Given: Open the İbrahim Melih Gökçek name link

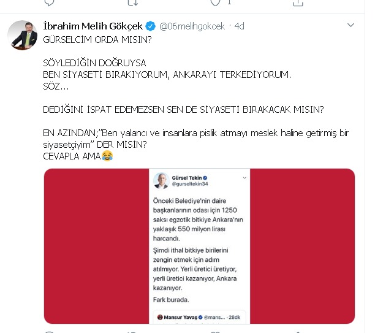Looking at the screenshot, I should (x=93, y=26).
